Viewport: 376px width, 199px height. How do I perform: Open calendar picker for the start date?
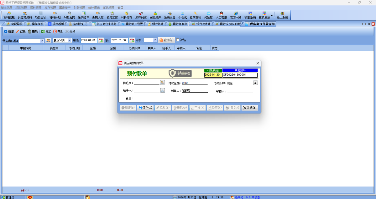click(x=101, y=40)
